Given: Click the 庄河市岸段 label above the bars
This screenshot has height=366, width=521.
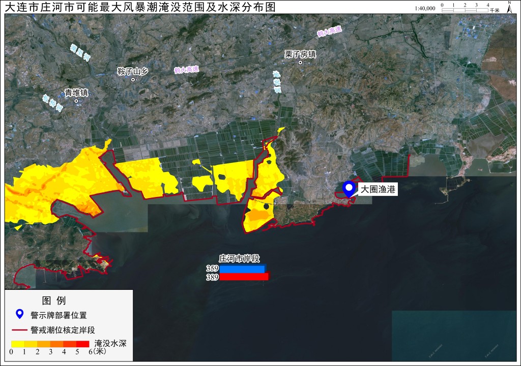Looking at the screenshot, I should tap(239, 258).
